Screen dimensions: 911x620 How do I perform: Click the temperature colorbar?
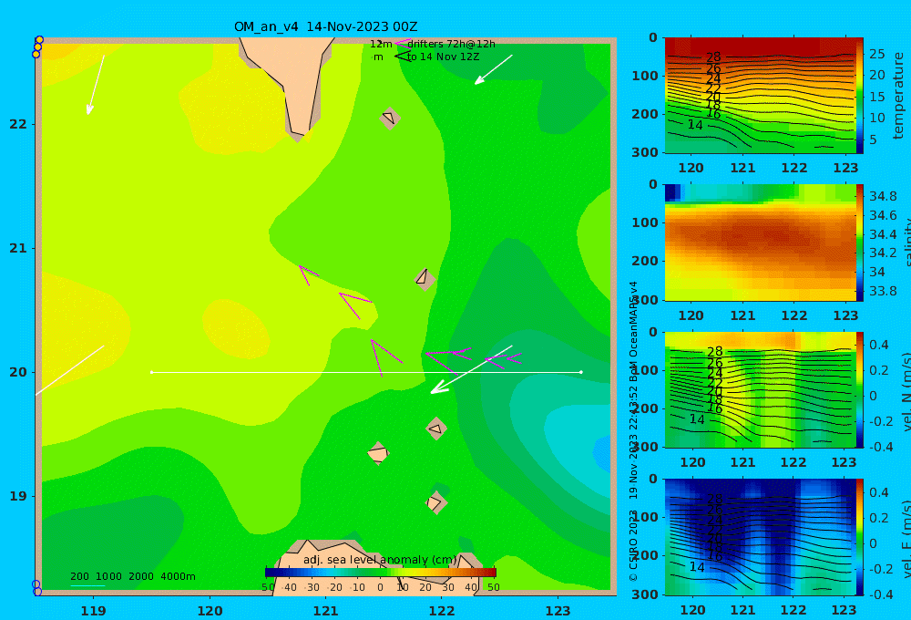click(x=860, y=96)
